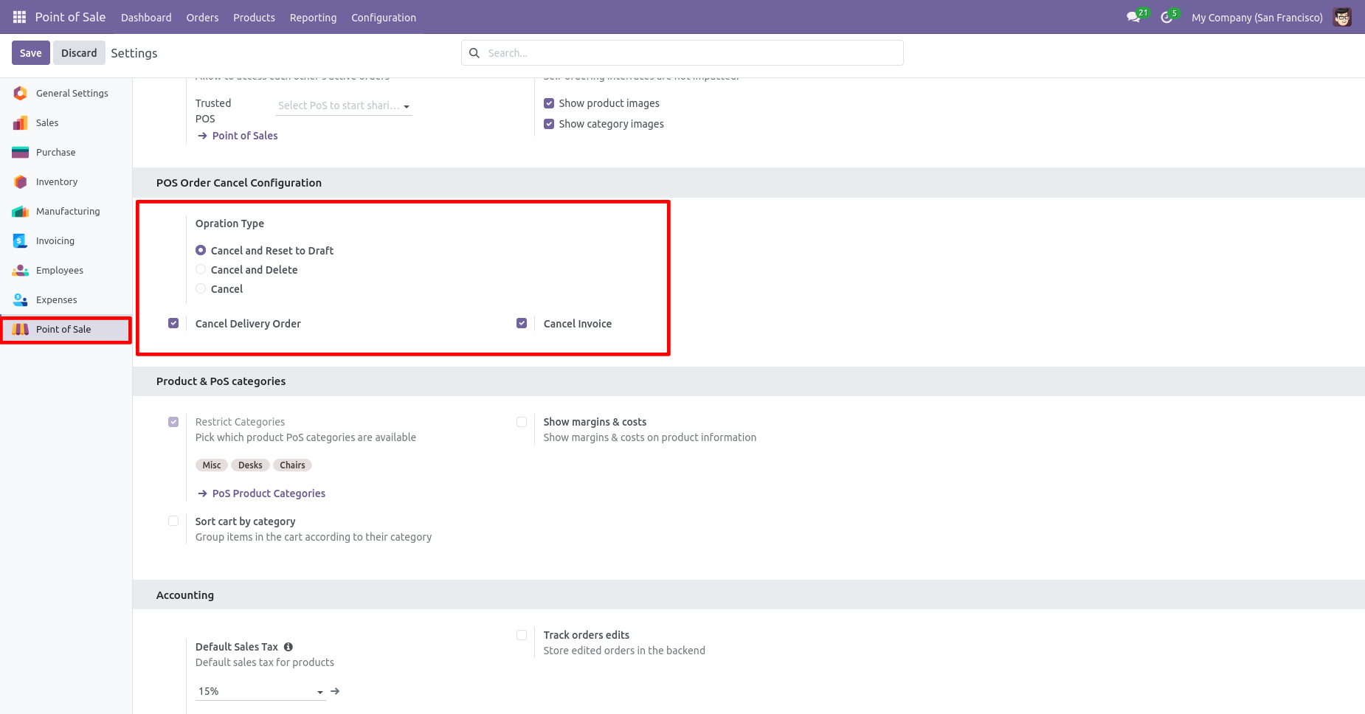This screenshot has height=714, width=1365.
Task: Open the Dashboard menu
Action: 146,18
